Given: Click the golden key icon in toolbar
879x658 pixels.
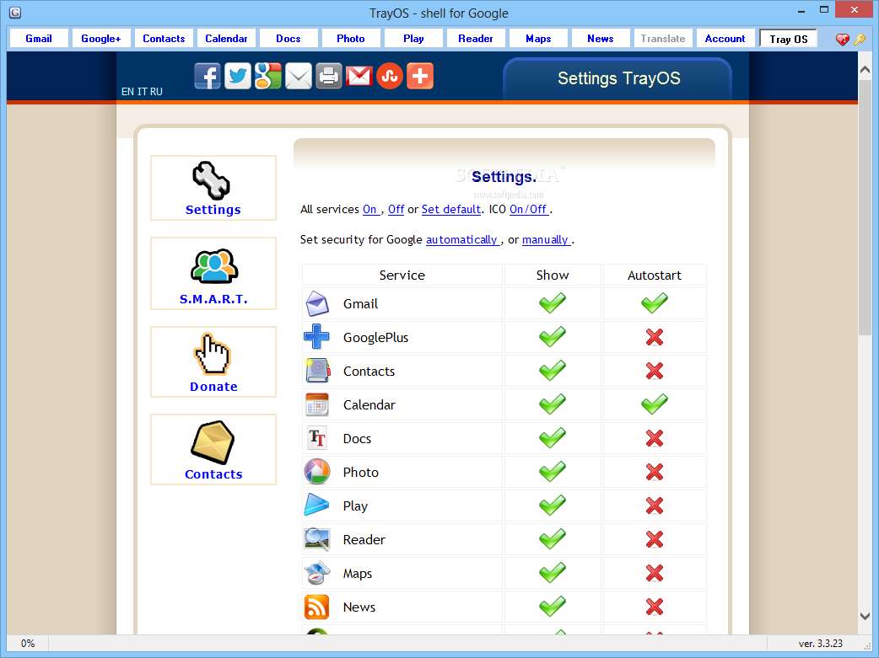Looking at the screenshot, I should coord(860,40).
